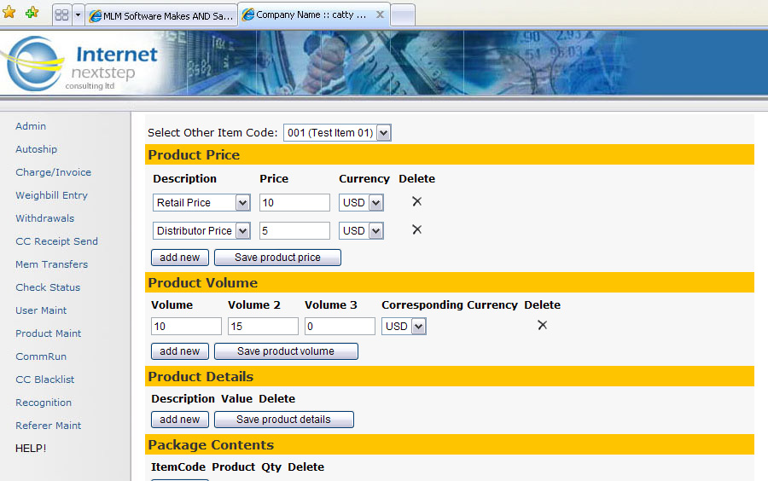
Task: Expand the Select Other Item Code dropdown
Action: coord(383,132)
